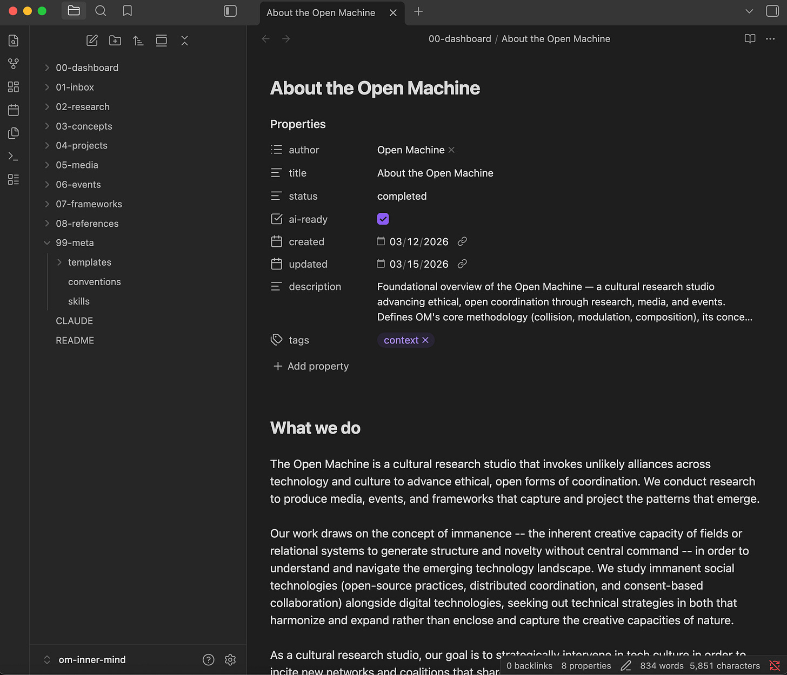
Task: Expand the 07-frameworks folder
Action: point(47,204)
